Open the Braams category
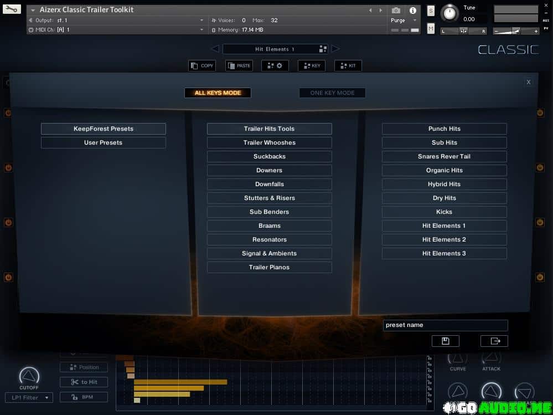Viewport: 553px width, 415px height. 270,226
